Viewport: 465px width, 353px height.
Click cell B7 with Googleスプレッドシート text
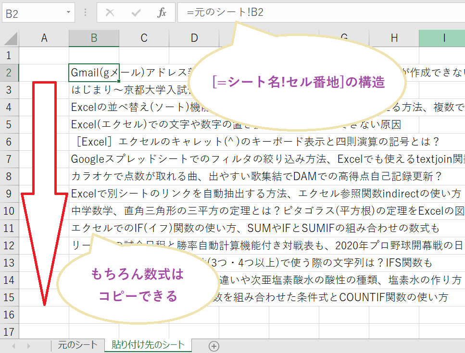pos(94,159)
